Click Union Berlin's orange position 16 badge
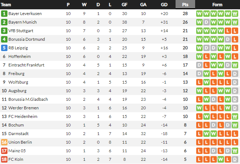 4,142
